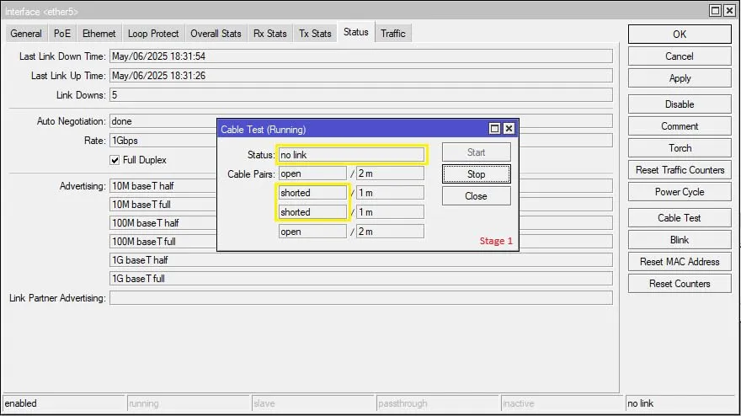Screen dimensions: 741x416
Task: Click the Torch button
Action: [680, 148]
